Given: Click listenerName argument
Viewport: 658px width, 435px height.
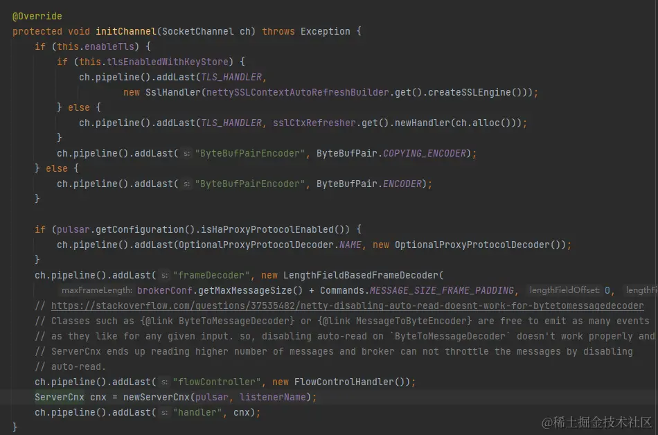Looking at the screenshot, I should (272, 397).
